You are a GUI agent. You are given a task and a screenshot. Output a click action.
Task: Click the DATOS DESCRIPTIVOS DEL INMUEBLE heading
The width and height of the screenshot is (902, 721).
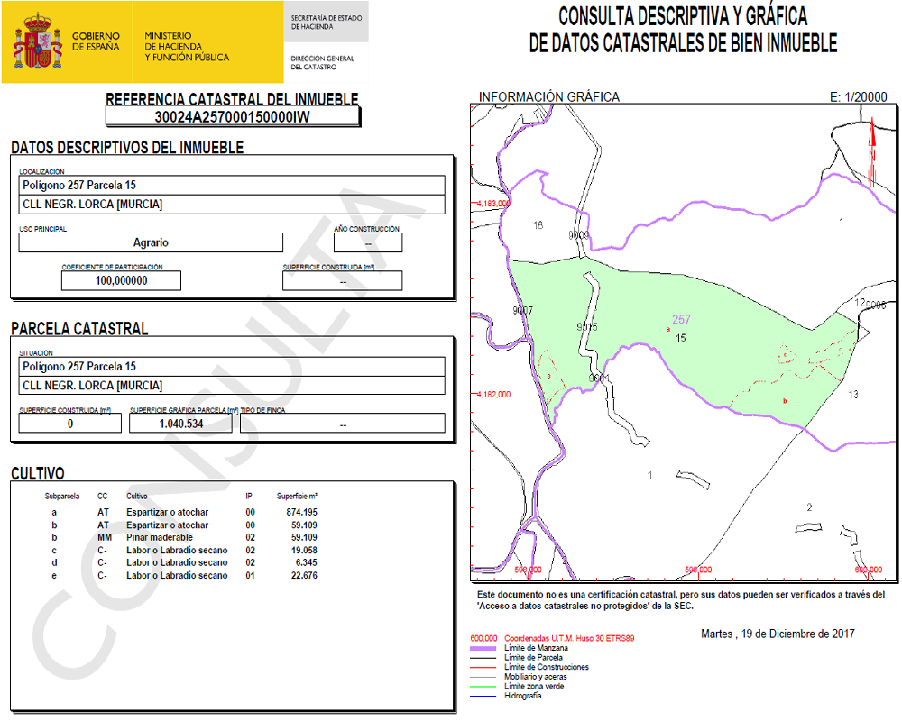127,147
